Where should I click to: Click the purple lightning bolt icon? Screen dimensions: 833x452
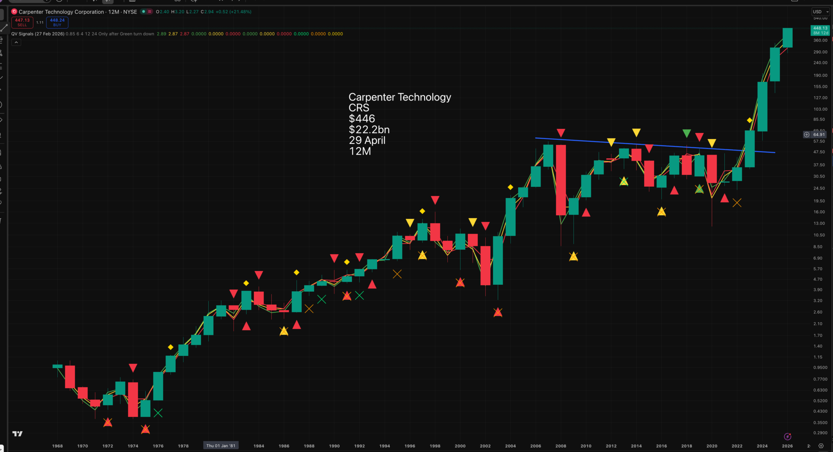tap(787, 437)
